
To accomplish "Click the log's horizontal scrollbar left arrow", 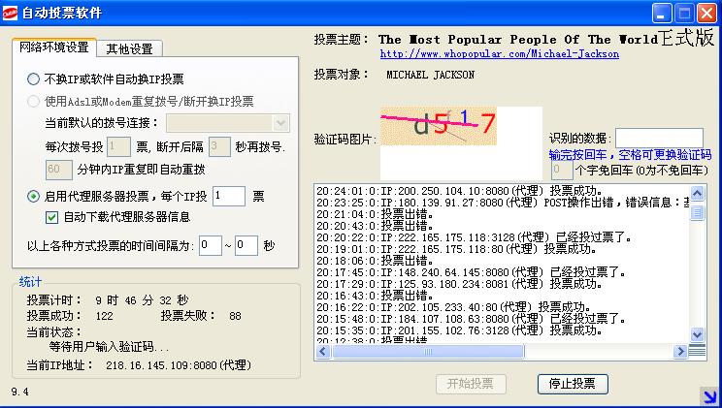I will tap(322, 352).
